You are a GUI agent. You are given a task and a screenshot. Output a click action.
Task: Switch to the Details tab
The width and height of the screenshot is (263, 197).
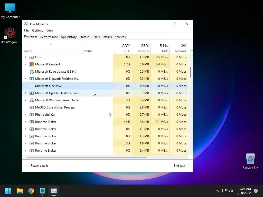[107, 37]
